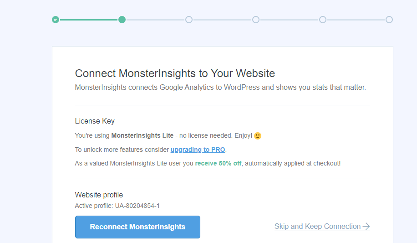This screenshot has width=417, height=243.
Task: Click the completed first step checkmark
Action: pos(56,20)
